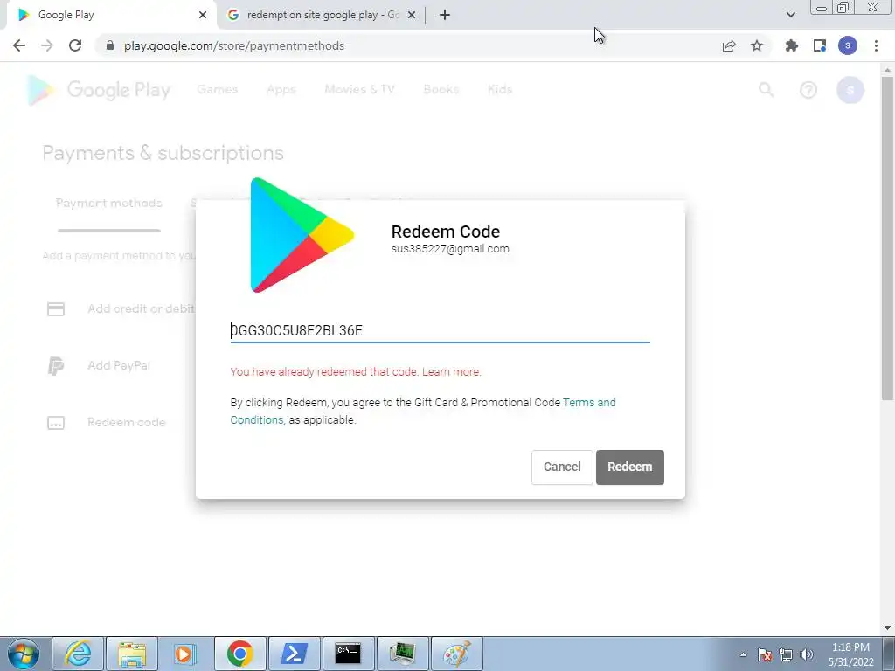This screenshot has width=895, height=671.
Task: Open Terms and Conditions link
Action: click(423, 411)
